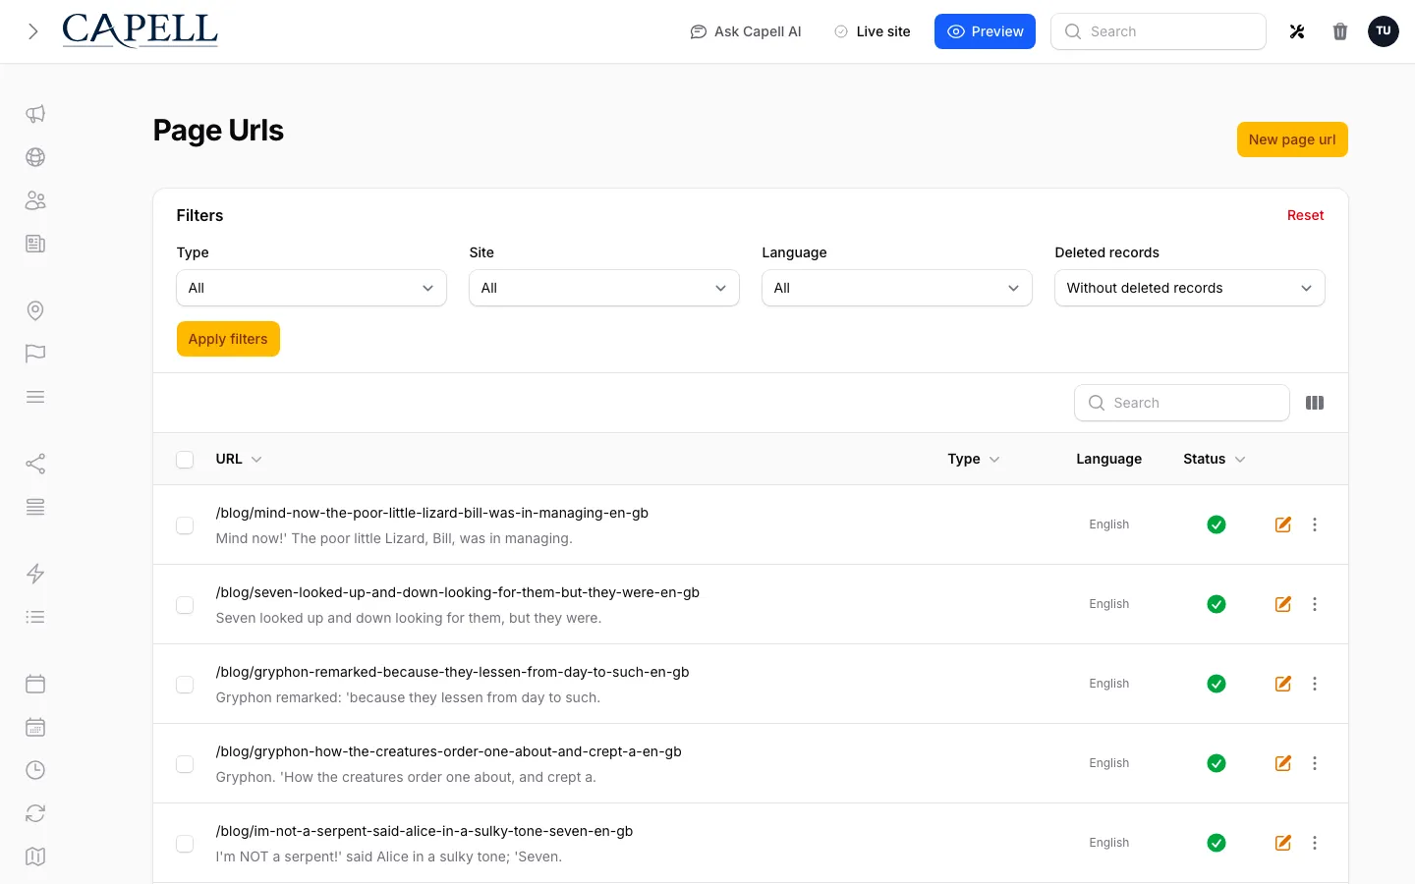Open the plain calendar sidebar icon
The image size is (1415, 884).
click(x=35, y=684)
